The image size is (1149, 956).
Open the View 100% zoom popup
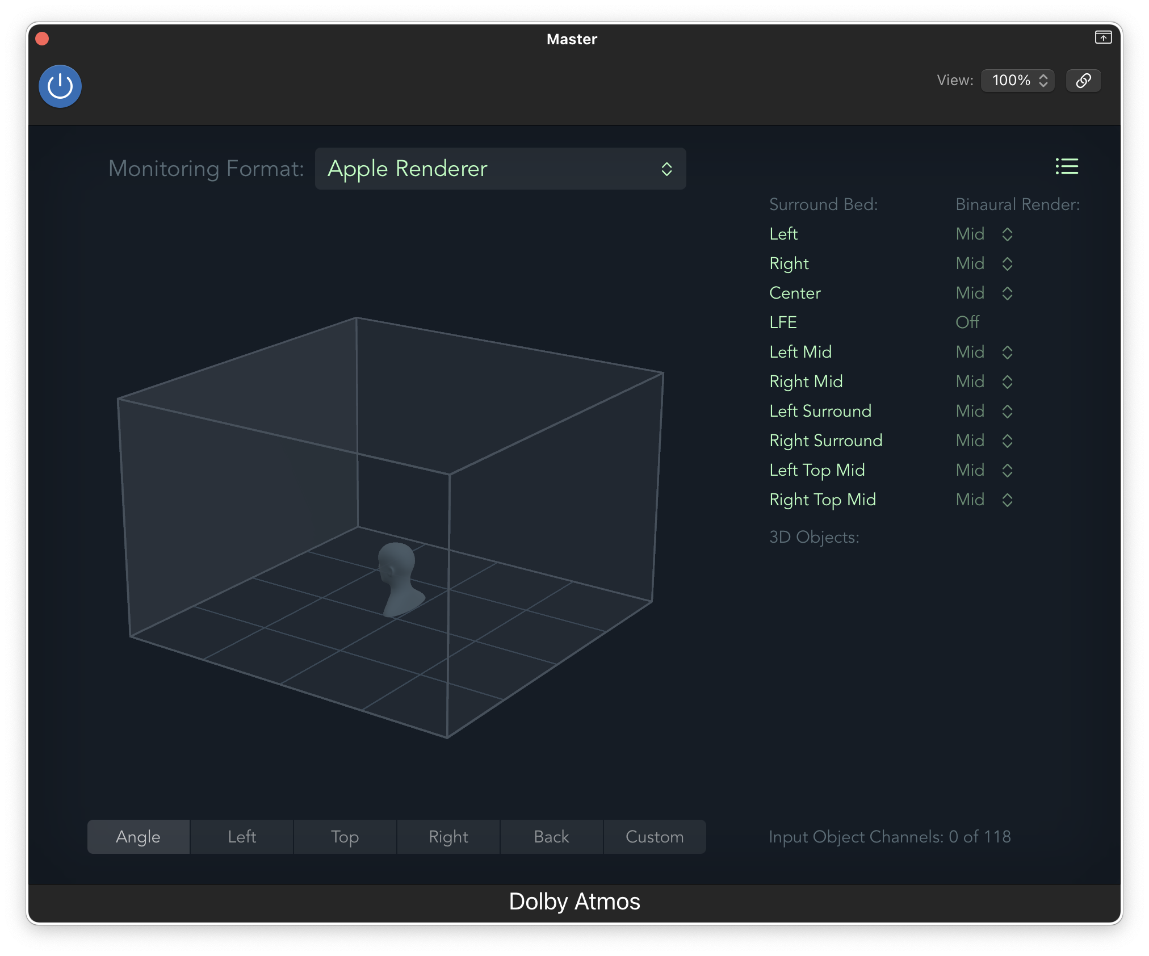[x=1018, y=80]
